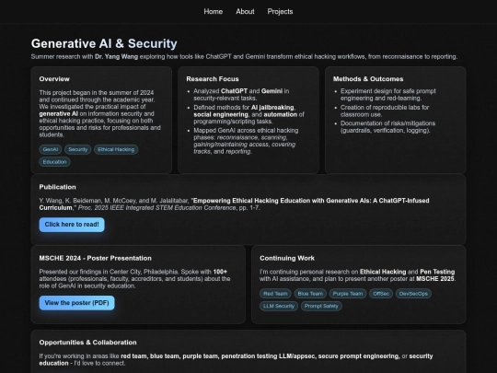The image size is (497, 373).
Task: Select the Blue Team tag
Action: (310, 294)
